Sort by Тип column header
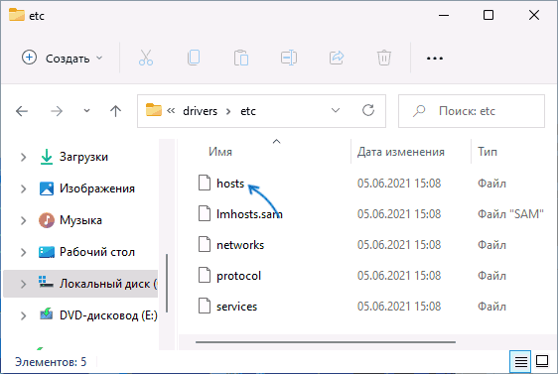 (x=488, y=152)
